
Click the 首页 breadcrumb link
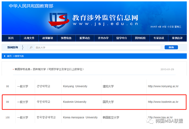[9, 56]
